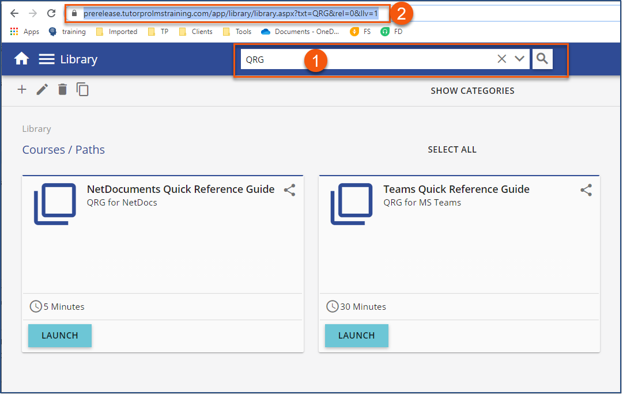The image size is (623, 395).
Task: Copy the selected library item
Action: pyautogui.click(x=82, y=90)
